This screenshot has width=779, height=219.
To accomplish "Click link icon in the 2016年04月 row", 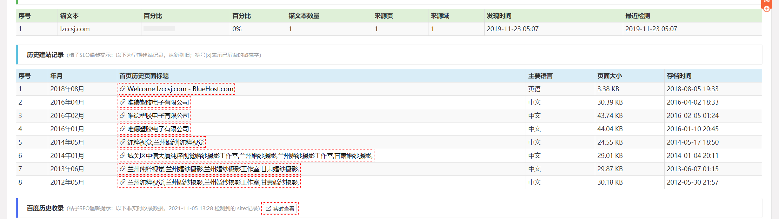I will (122, 102).
